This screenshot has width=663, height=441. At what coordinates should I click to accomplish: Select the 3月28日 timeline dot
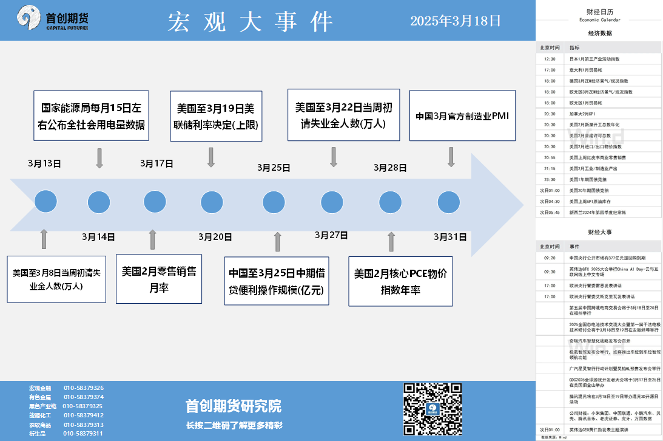tap(390, 202)
